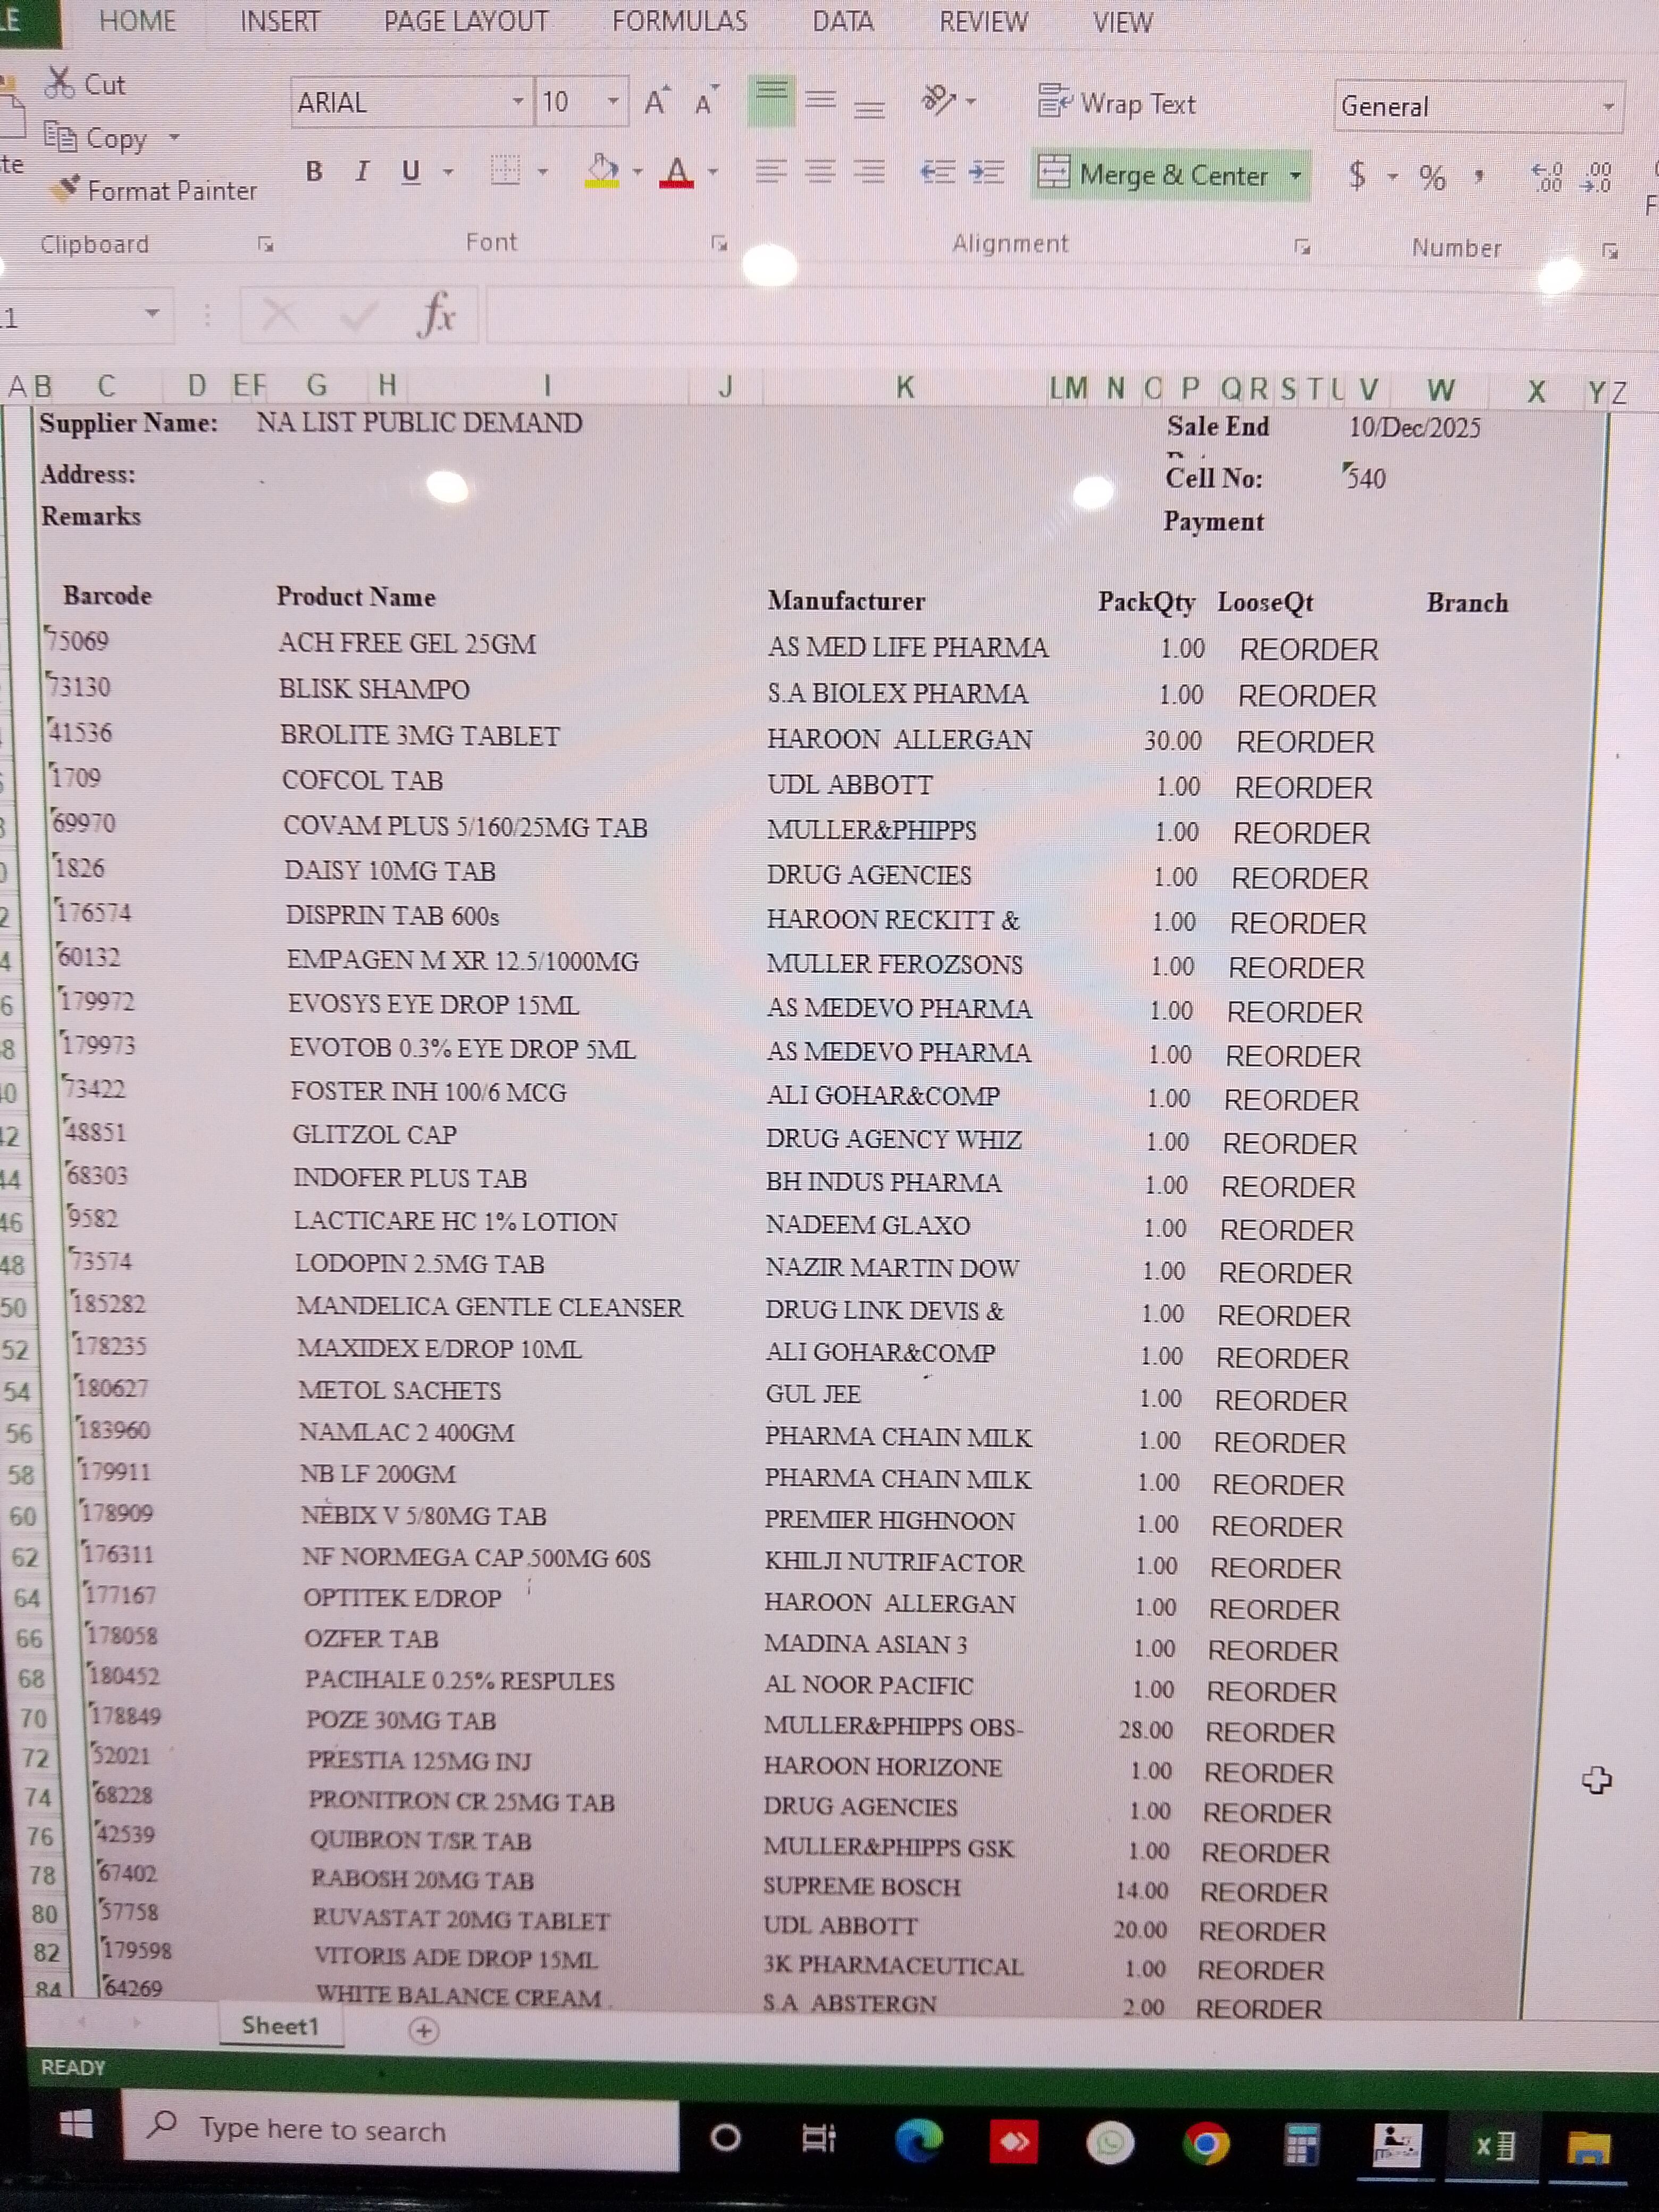Open the General number format dropdown

[x=1609, y=106]
